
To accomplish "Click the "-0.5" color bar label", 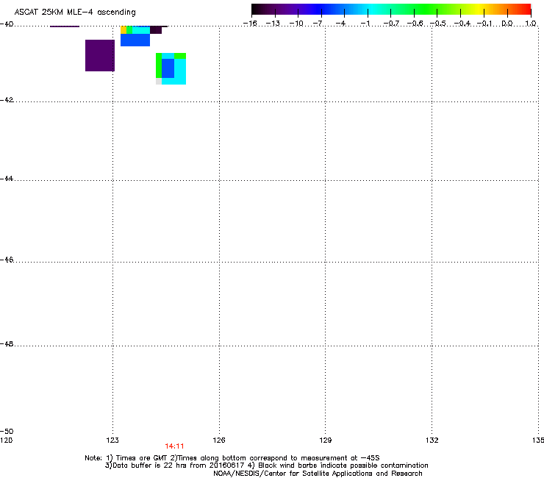I will 438,24.
